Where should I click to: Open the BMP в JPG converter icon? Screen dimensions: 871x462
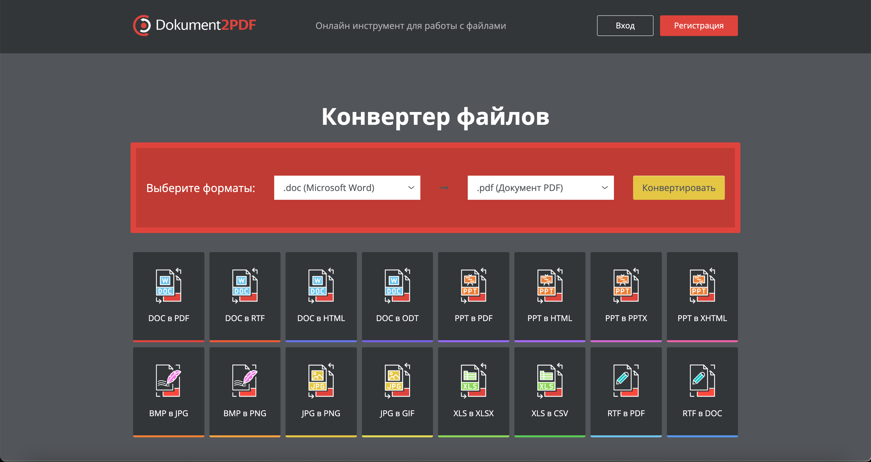point(168,381)
